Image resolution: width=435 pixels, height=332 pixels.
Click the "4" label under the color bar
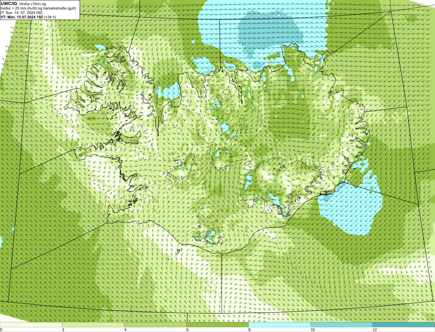pyautogui.click(x=125, y=330)
